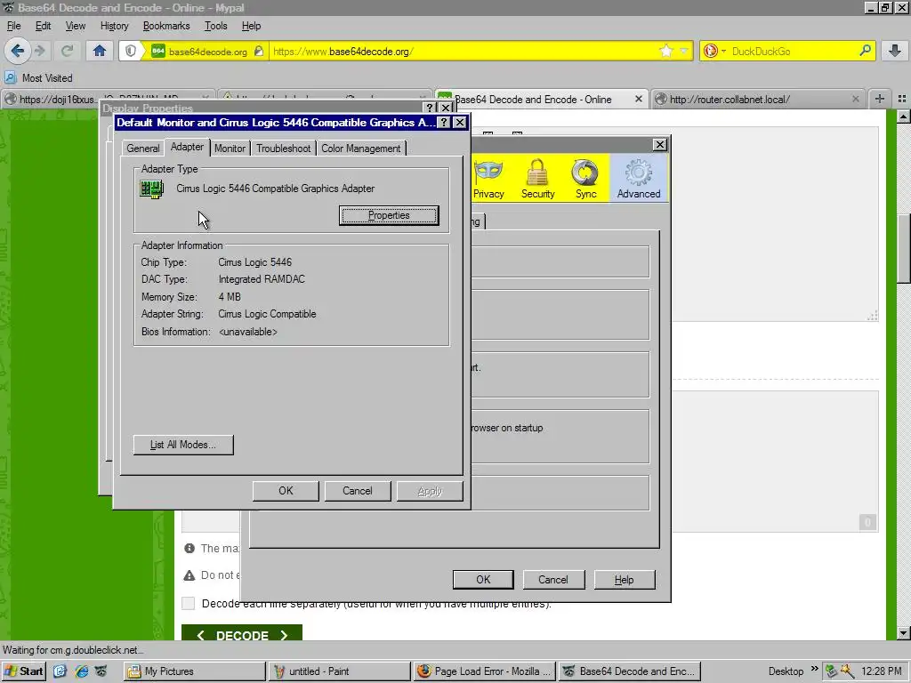Click the page scrollbar up arrow

(x=904, y=117)
